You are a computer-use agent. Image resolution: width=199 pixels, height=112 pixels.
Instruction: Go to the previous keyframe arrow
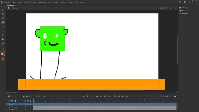pyautogui.click(x=84, y=96)
